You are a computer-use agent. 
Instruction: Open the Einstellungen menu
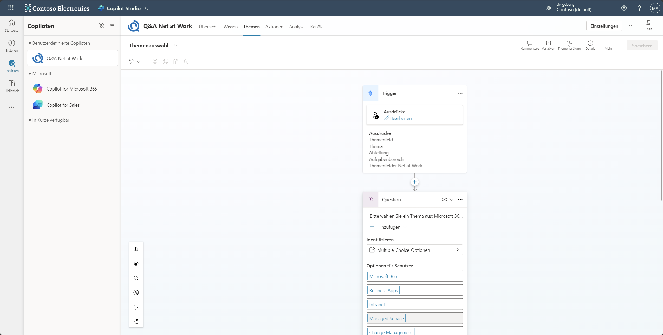604,26
